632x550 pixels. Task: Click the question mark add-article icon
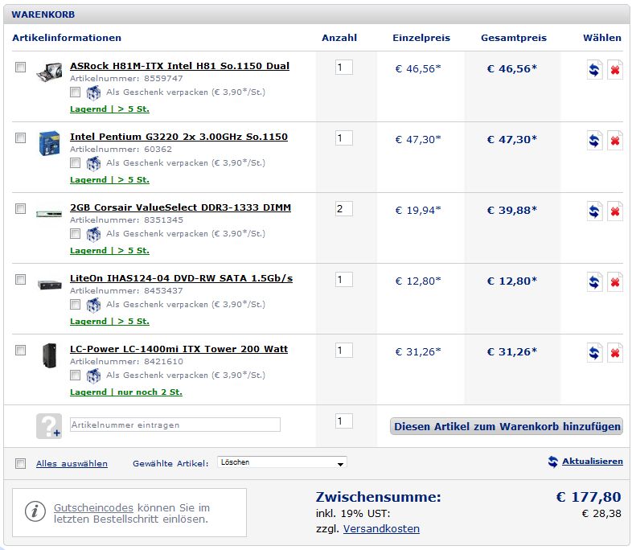tap(49, 426)
